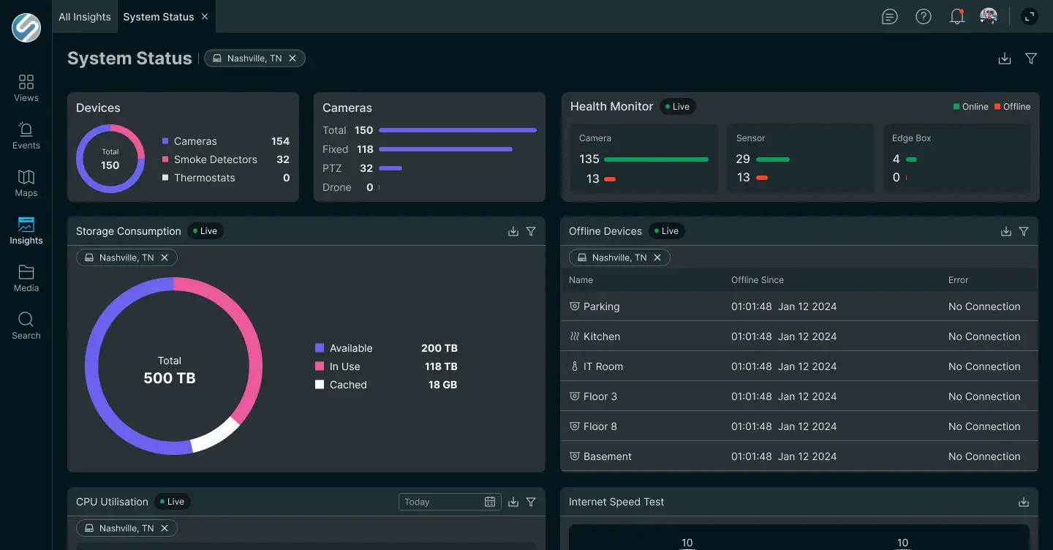
Task: Click the app logo in sidebar
Action: point(26,28)
